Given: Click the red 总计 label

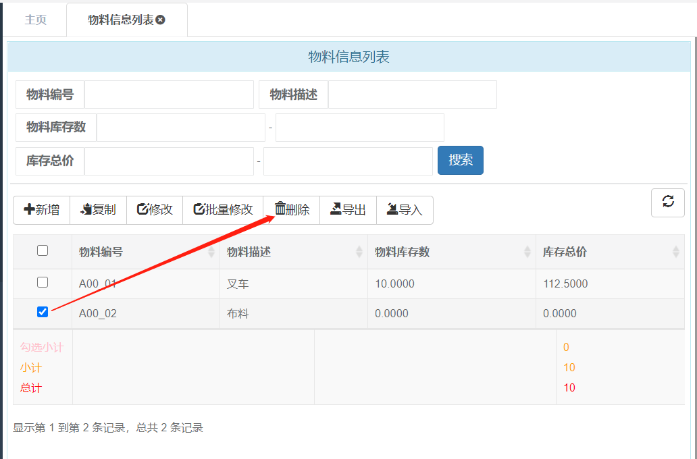Looking at the screenshot, I should click(30, 388).
